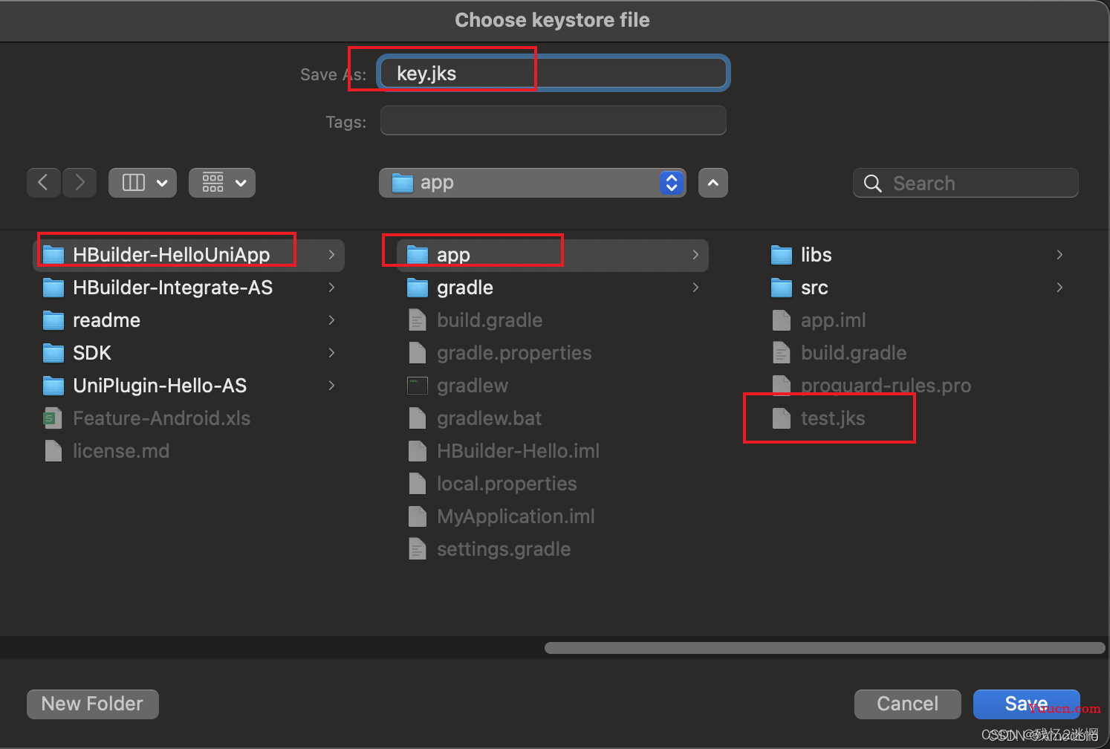Expand readme folder via its chevron
Viewport: 1110px width, 749px height.
click(331, 320)
